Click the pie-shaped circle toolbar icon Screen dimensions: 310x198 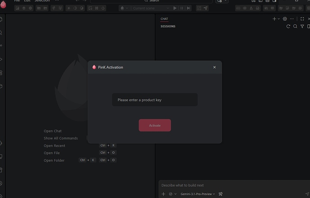coord(82,8)
